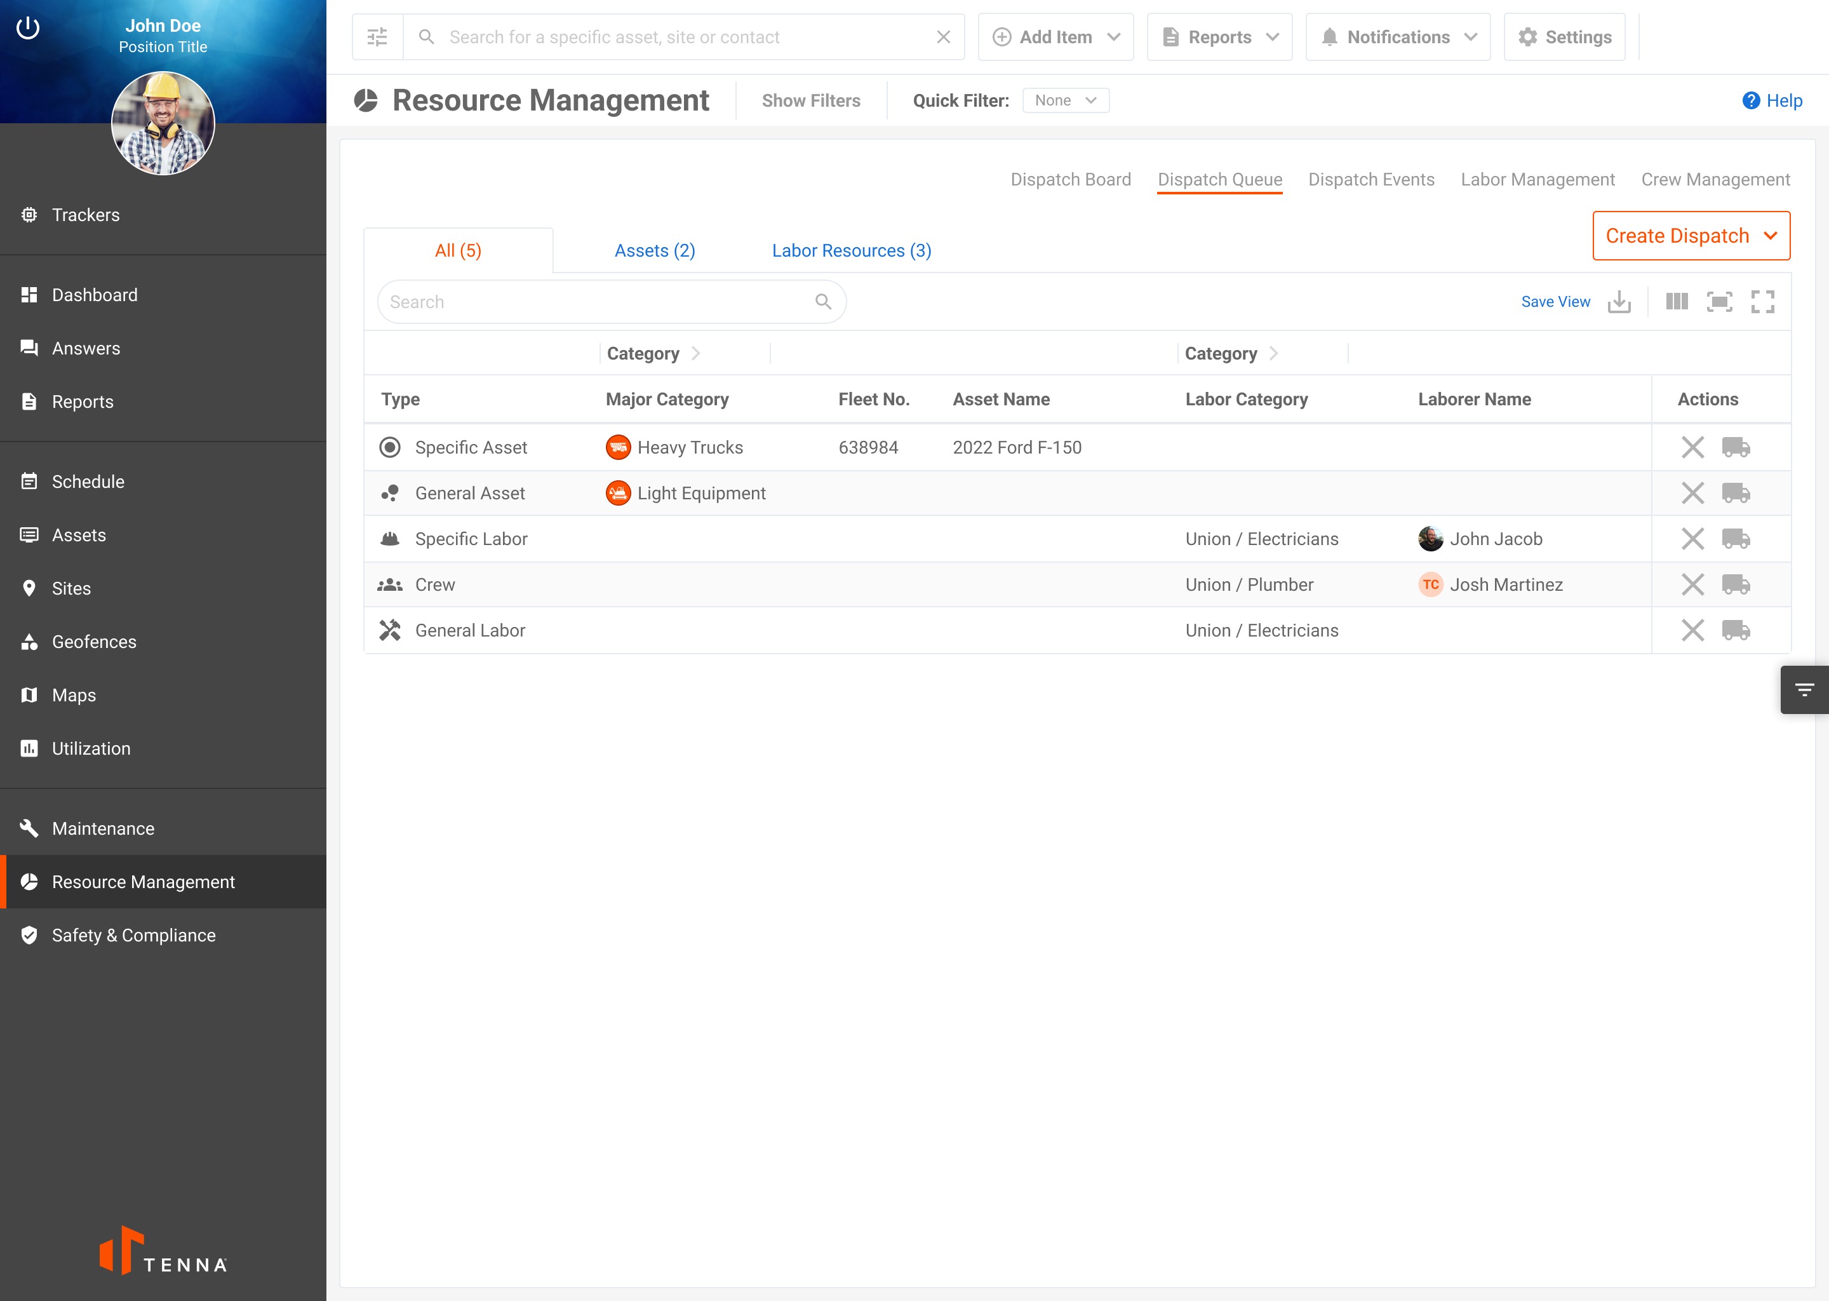The image size is (1829, 1301).
Task: Remove the John Jacob row
Action: click(x=1693, y=538)
